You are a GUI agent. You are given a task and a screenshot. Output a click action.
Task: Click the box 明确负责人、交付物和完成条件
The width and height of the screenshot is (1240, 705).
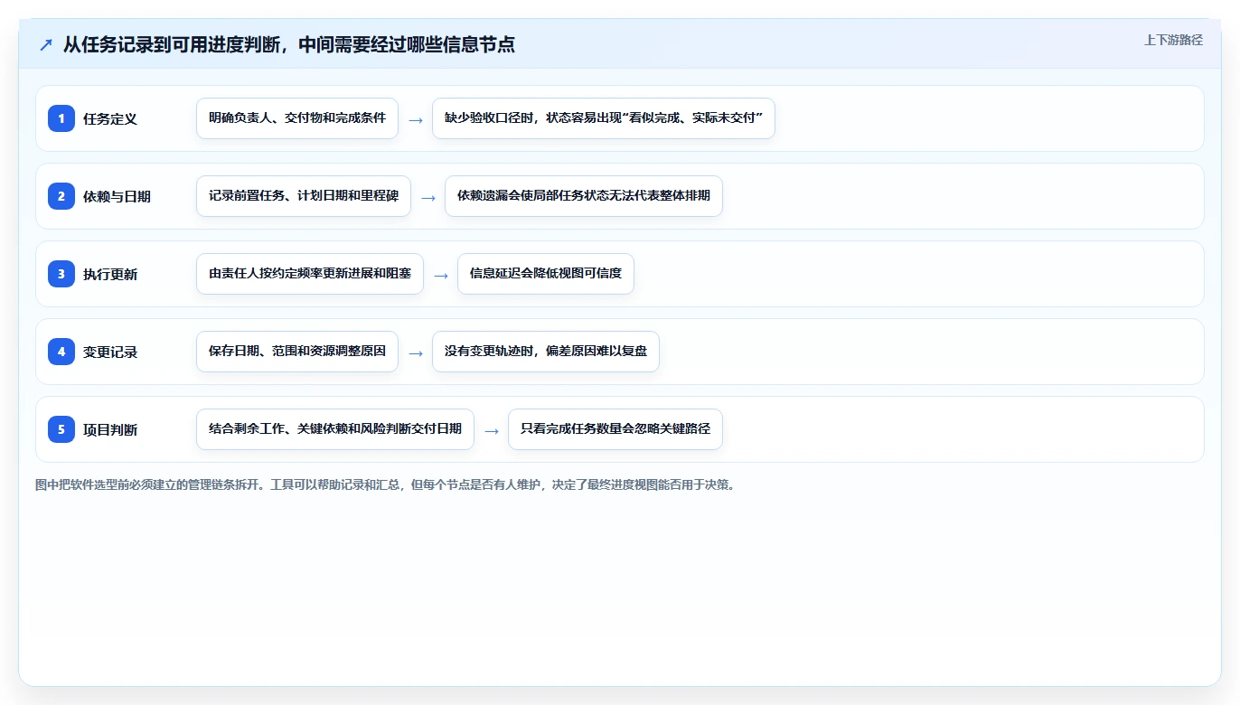click(x=297, y=118)
